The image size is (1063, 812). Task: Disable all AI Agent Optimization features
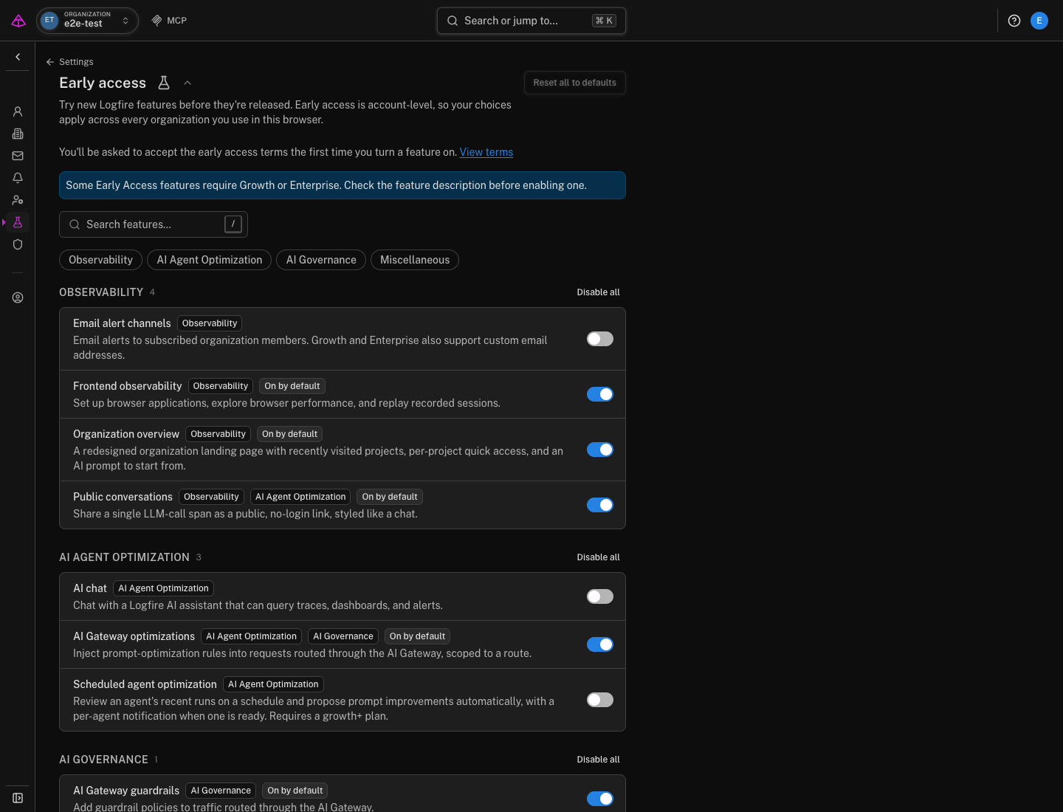click(x=598, y=557)
